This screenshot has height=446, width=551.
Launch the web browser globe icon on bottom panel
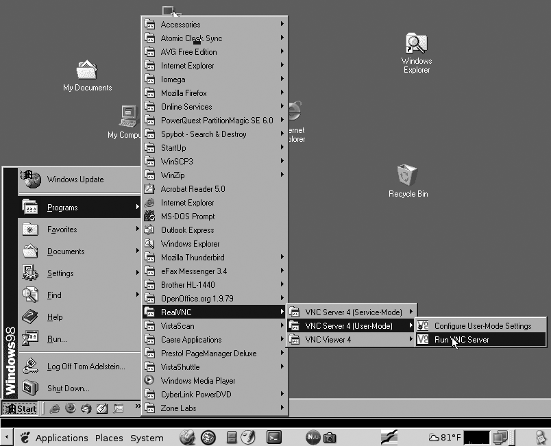[x=208, y=436]
